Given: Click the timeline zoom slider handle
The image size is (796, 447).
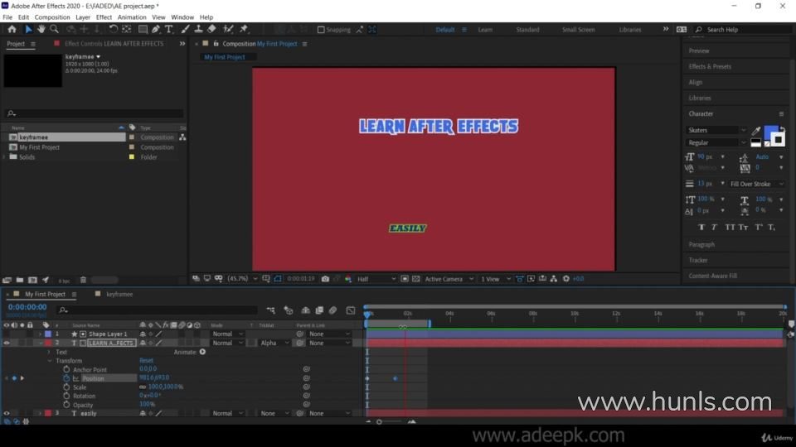Looking at the screenshot, I should point(379,421).
